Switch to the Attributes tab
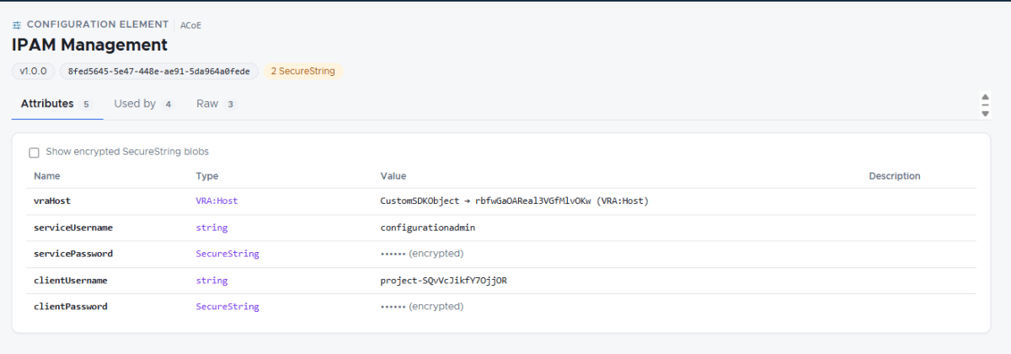This screenshot has height=354, width=1011. pyautogui.click(x=56, y=104)
